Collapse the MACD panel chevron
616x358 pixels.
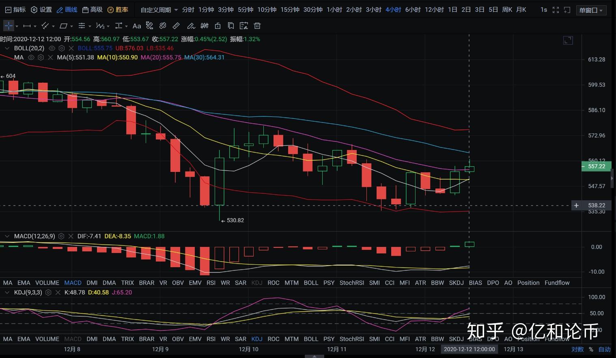coord(7,236)
